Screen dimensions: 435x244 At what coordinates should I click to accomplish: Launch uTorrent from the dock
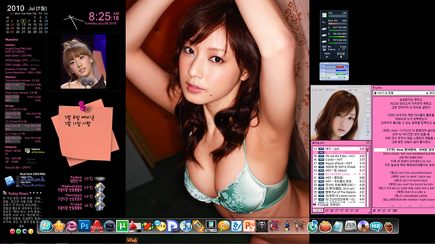122,227
